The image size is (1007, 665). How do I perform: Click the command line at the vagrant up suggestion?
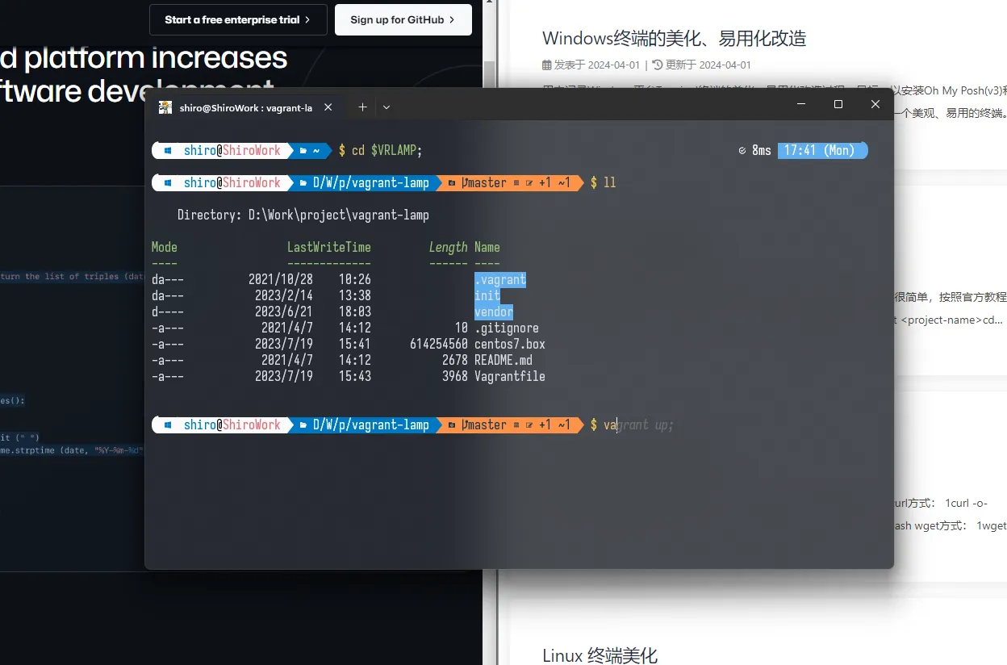(x=637, y=425)
